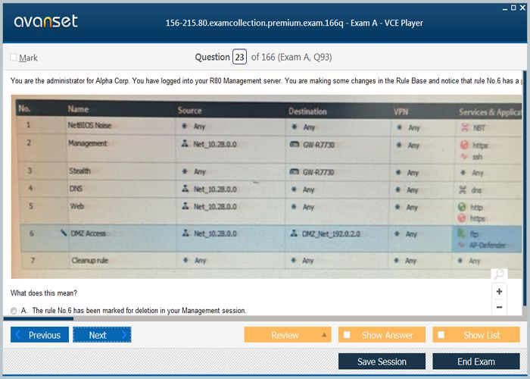Zoom out with the minus button
The image size is (530, 379).
click(x=499, y=307)
